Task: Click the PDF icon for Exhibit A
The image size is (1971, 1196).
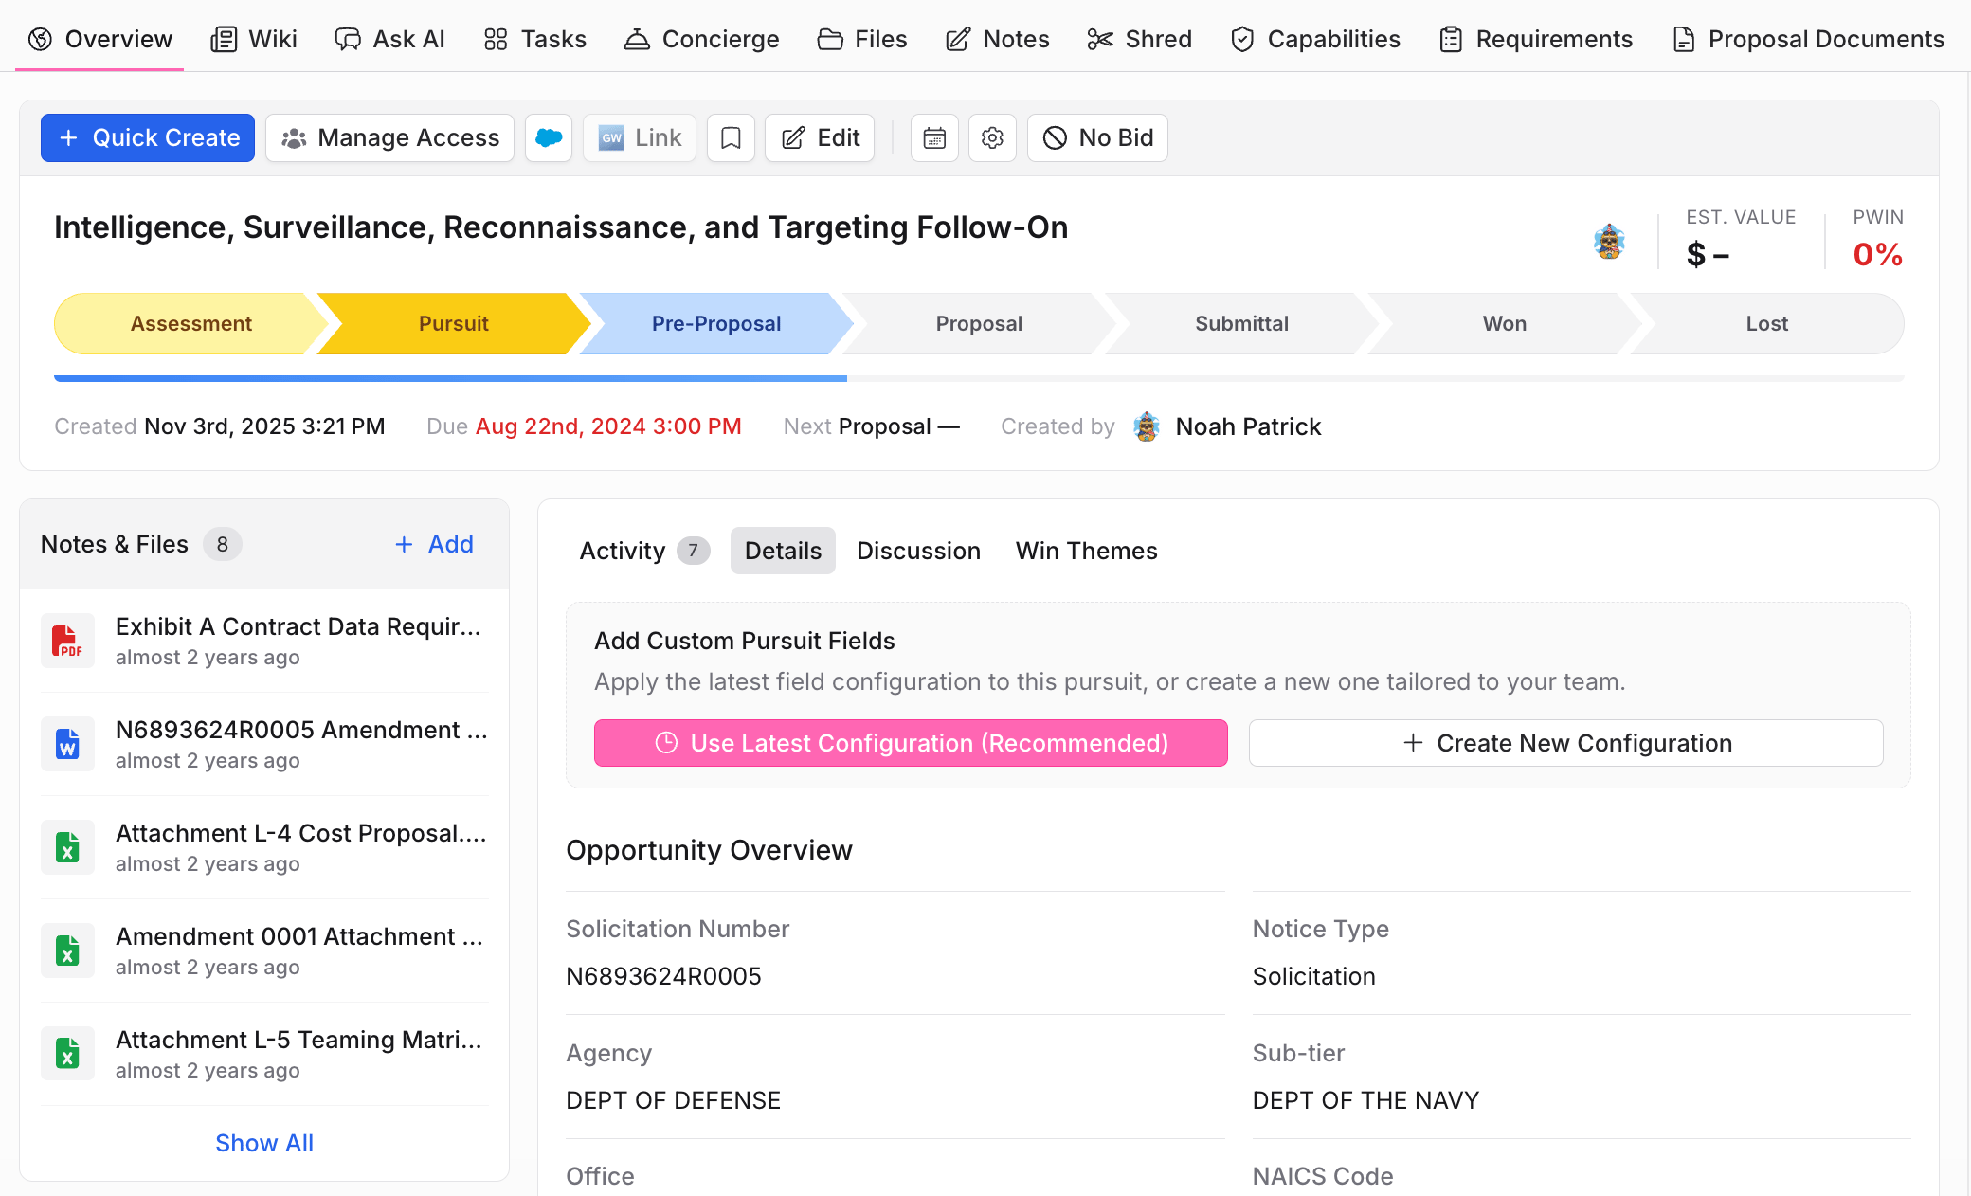Action: [67, 641]
